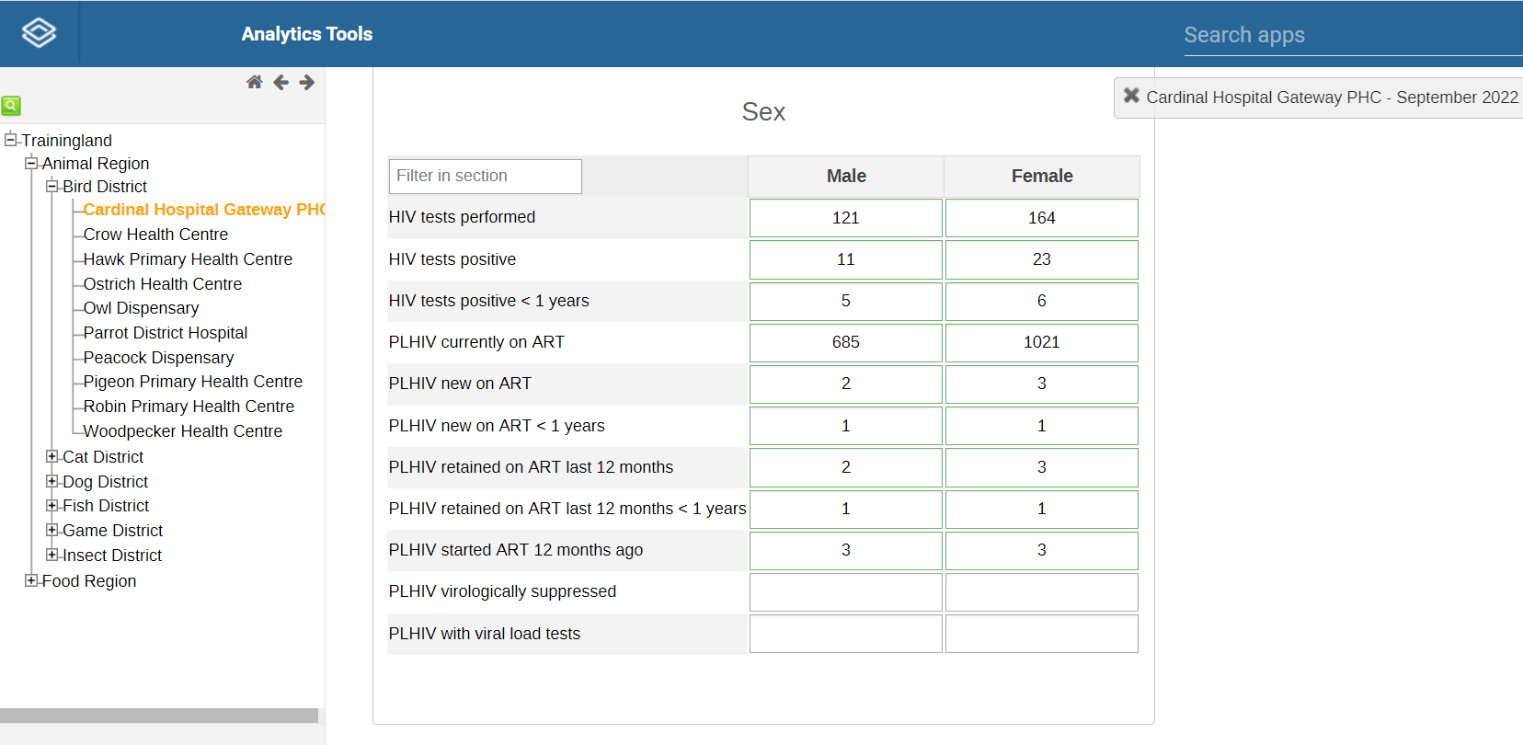Viewport: 1523px width, 745px height.
Task: Click the green search organisation unit icon
Action: [x=11, y=106]
